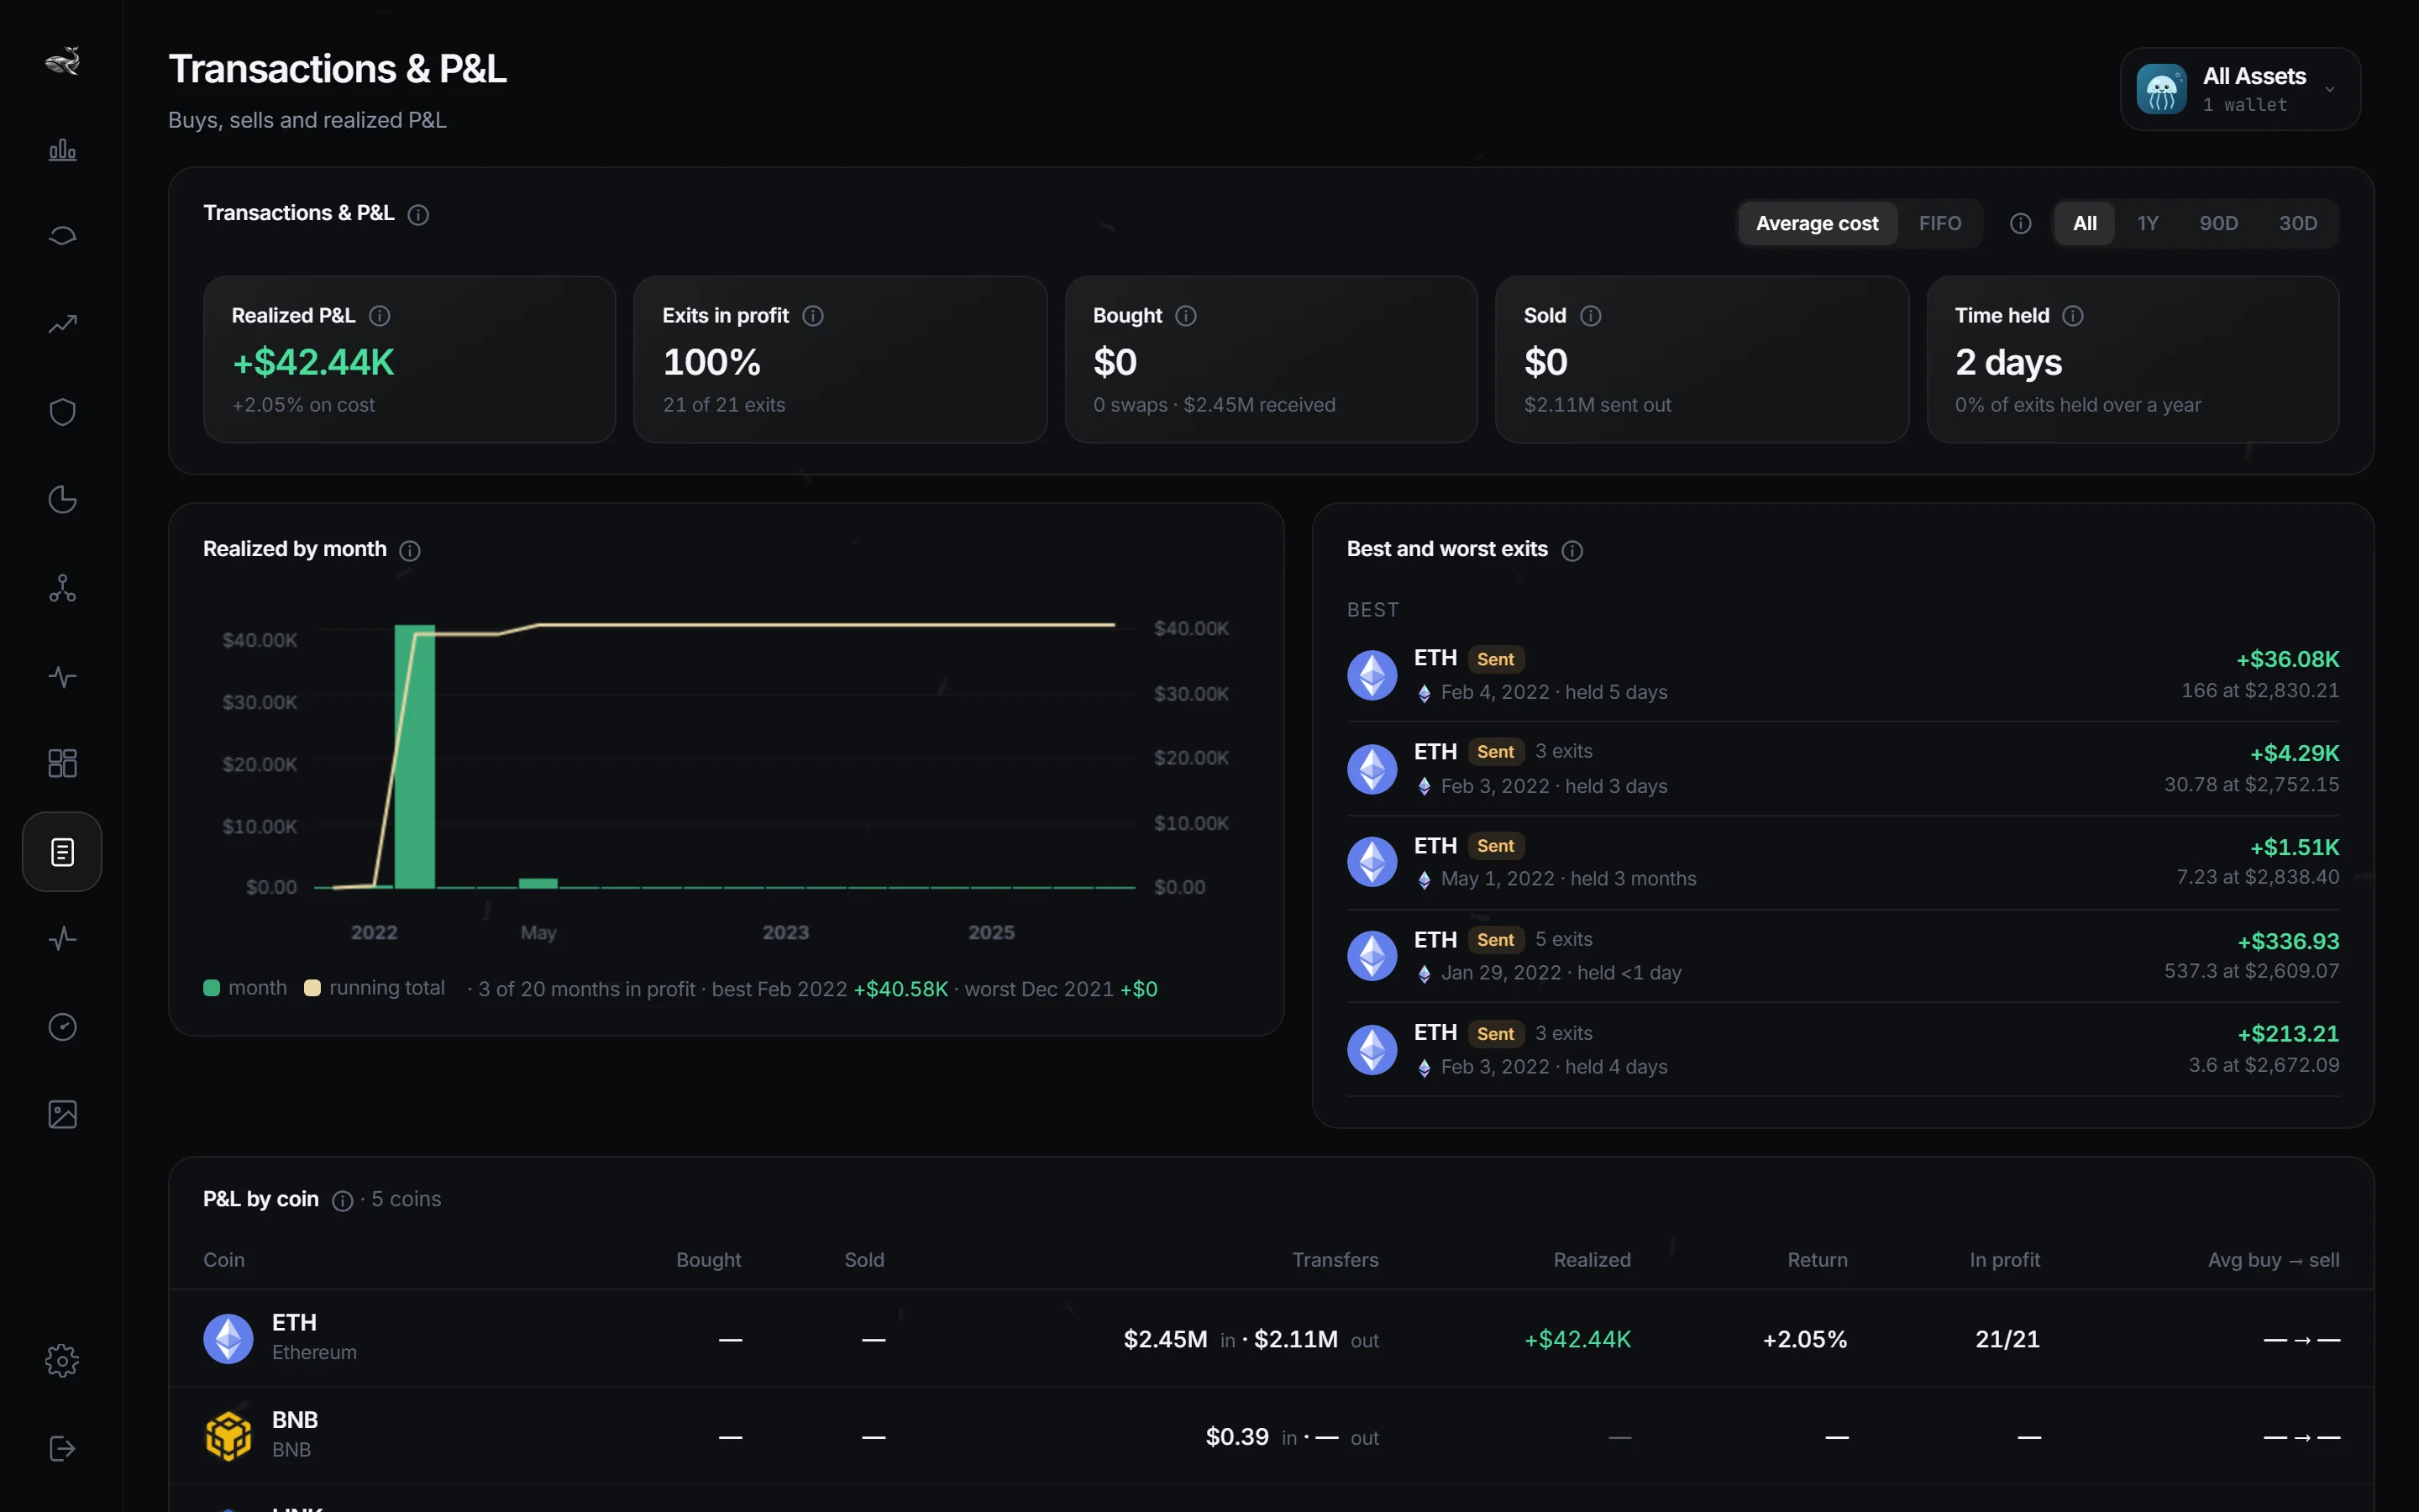The image size is (2419, 1512).
Task: Click the logout icon at sidebar bottom
Action: (62, 1448)
